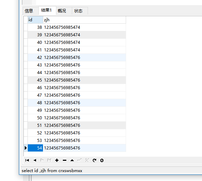Click zjh value in row 51
The height and width of the screenshot is (181, 202).
(x=85, y=125)
